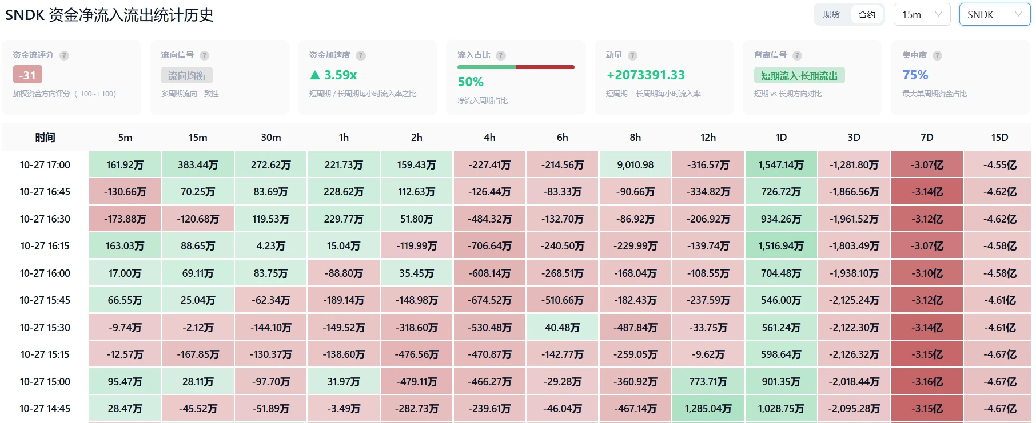Click question mark next to 集中度
This screenshot has height=423, width=1036.
[x=937, y=55]
